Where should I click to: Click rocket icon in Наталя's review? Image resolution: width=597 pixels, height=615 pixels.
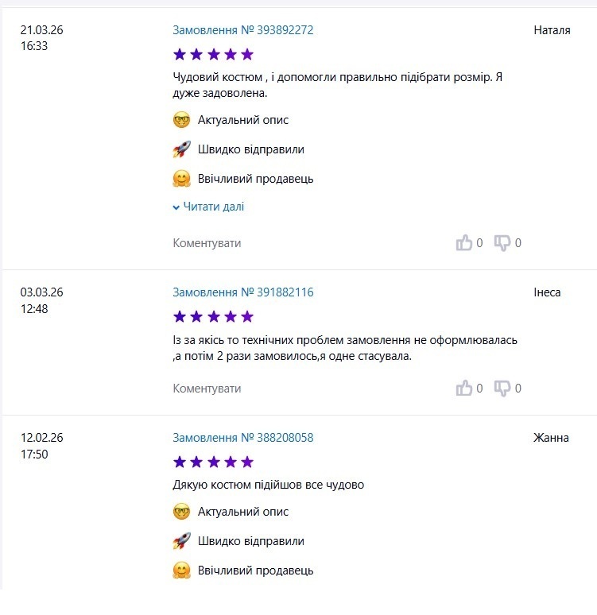(x=181, y=149)
